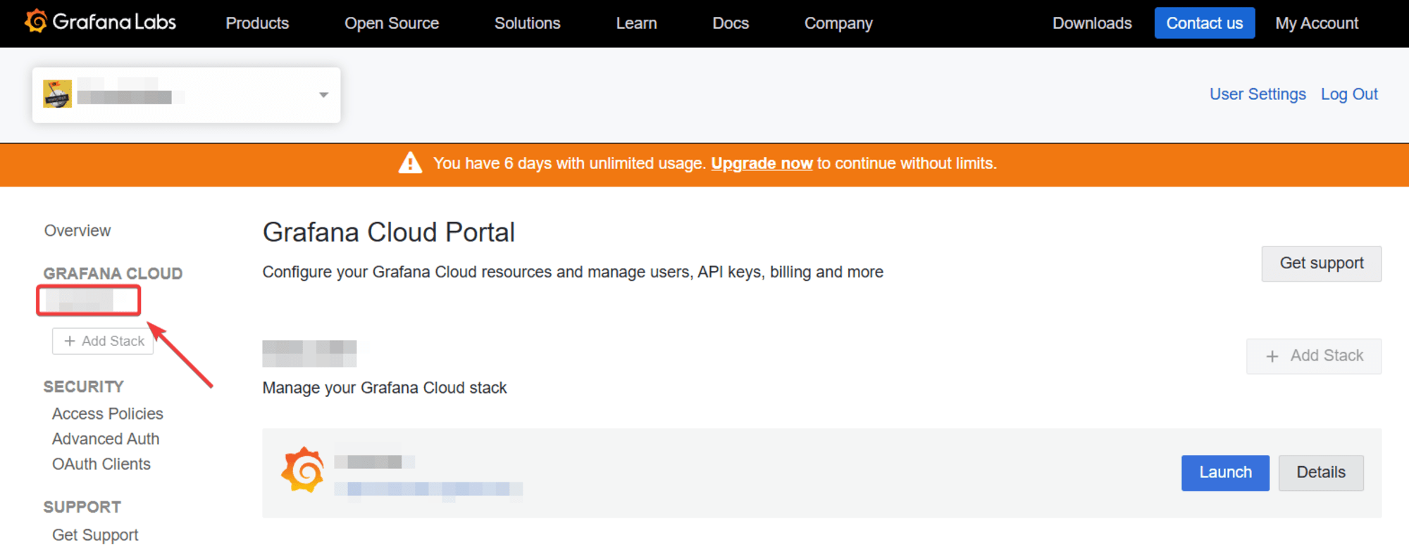Launch the Grafana stack

[x=1225, y=472]
